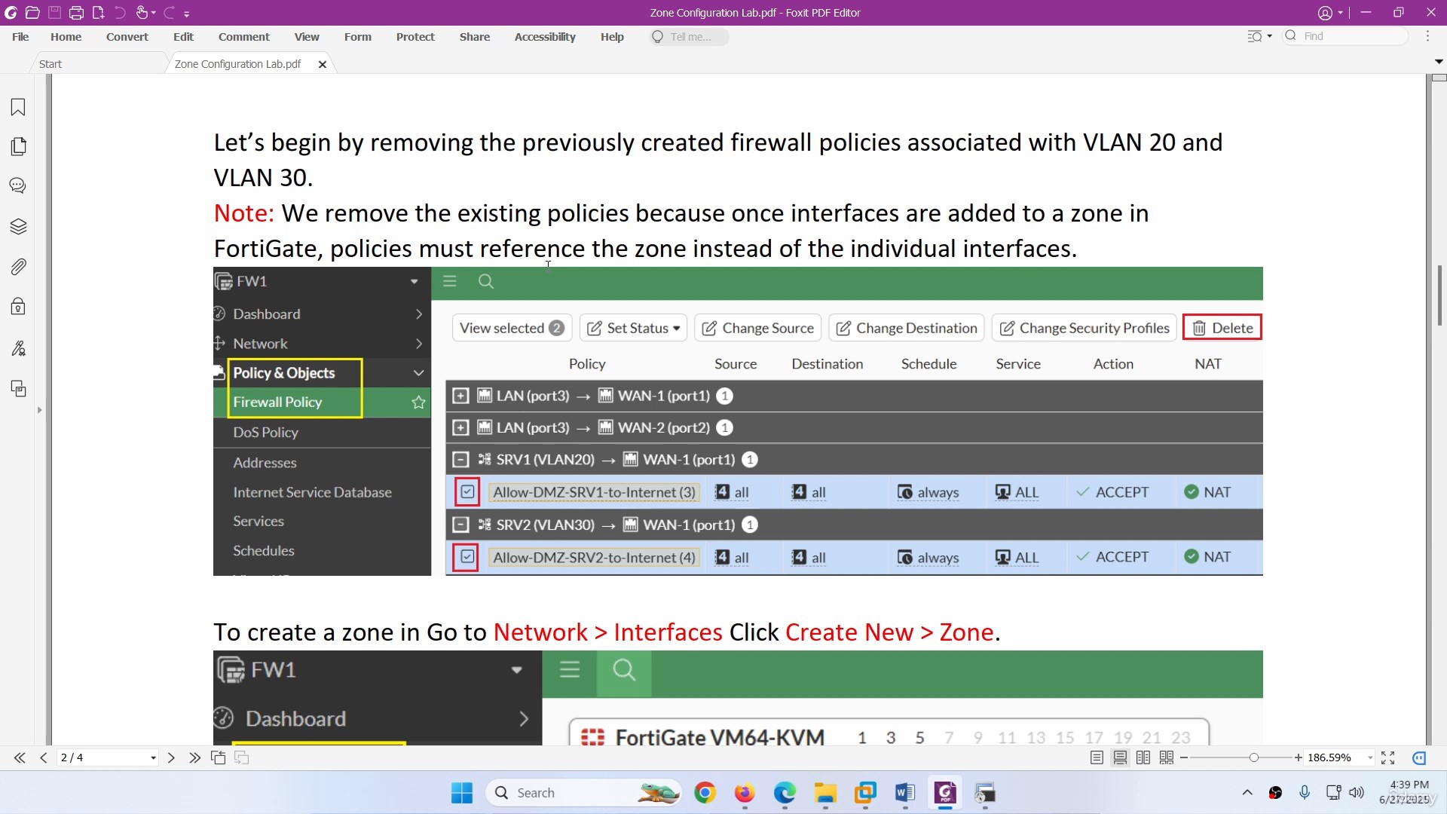
Task: Adjust the zoom slider handle
Action: [x=1254, y=757]
